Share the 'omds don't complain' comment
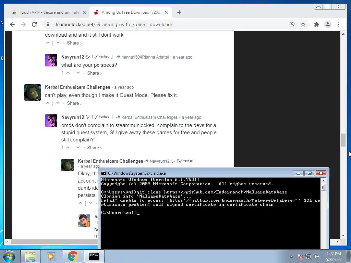 coord(94,148)
